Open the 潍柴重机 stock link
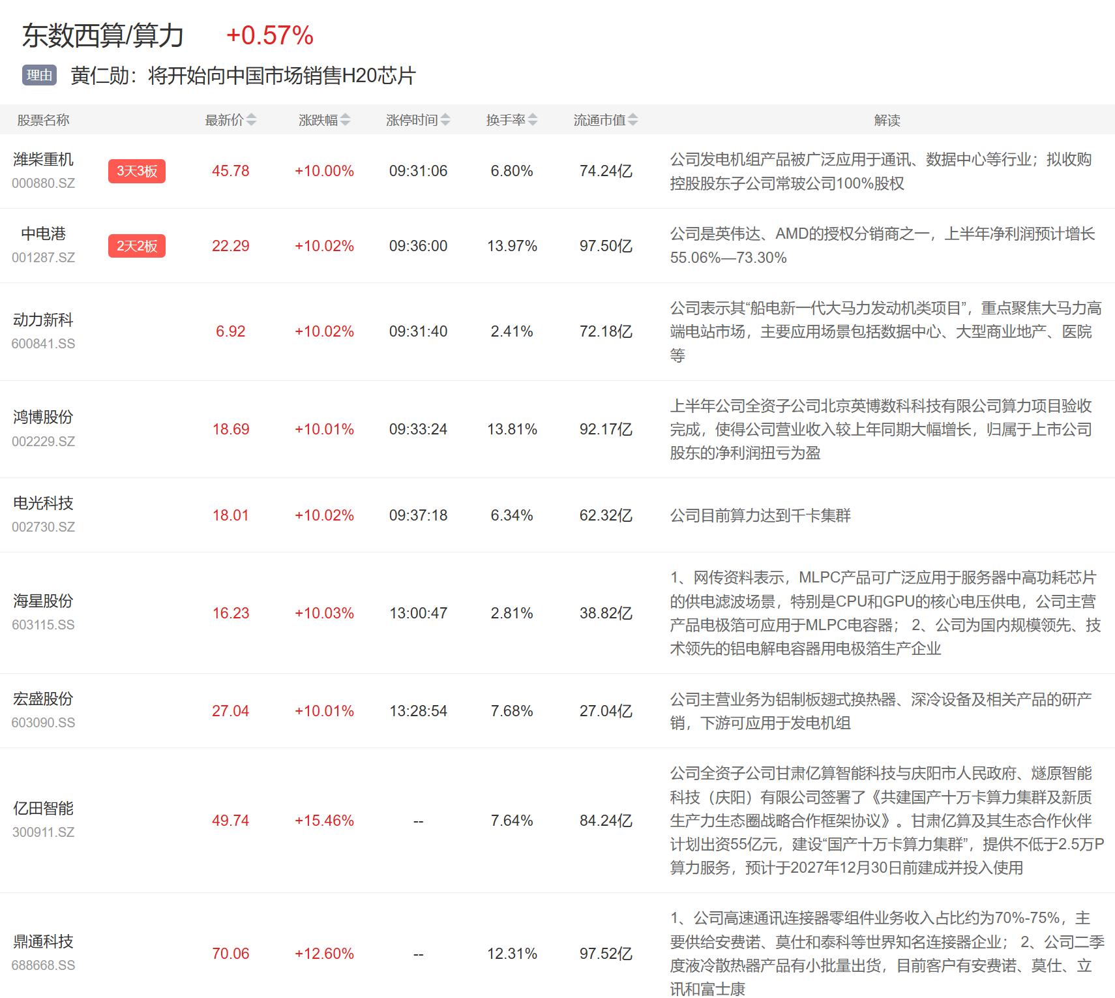The image size is (1115, 998). click(x=43, y=160)
